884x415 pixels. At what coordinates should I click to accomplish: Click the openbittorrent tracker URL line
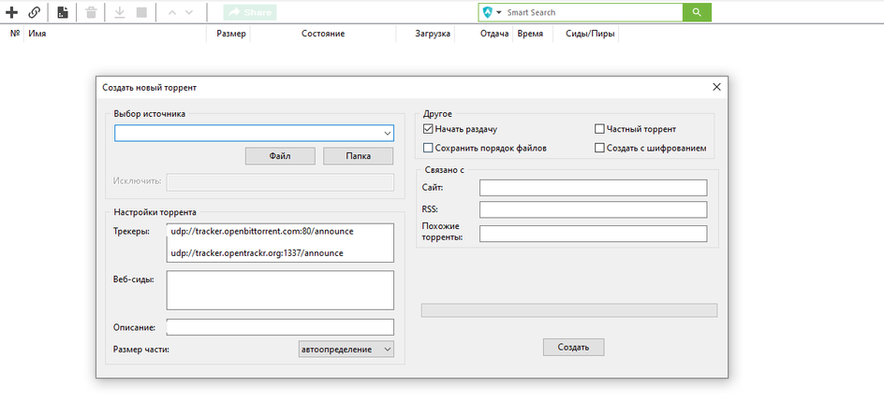[262, 231]
